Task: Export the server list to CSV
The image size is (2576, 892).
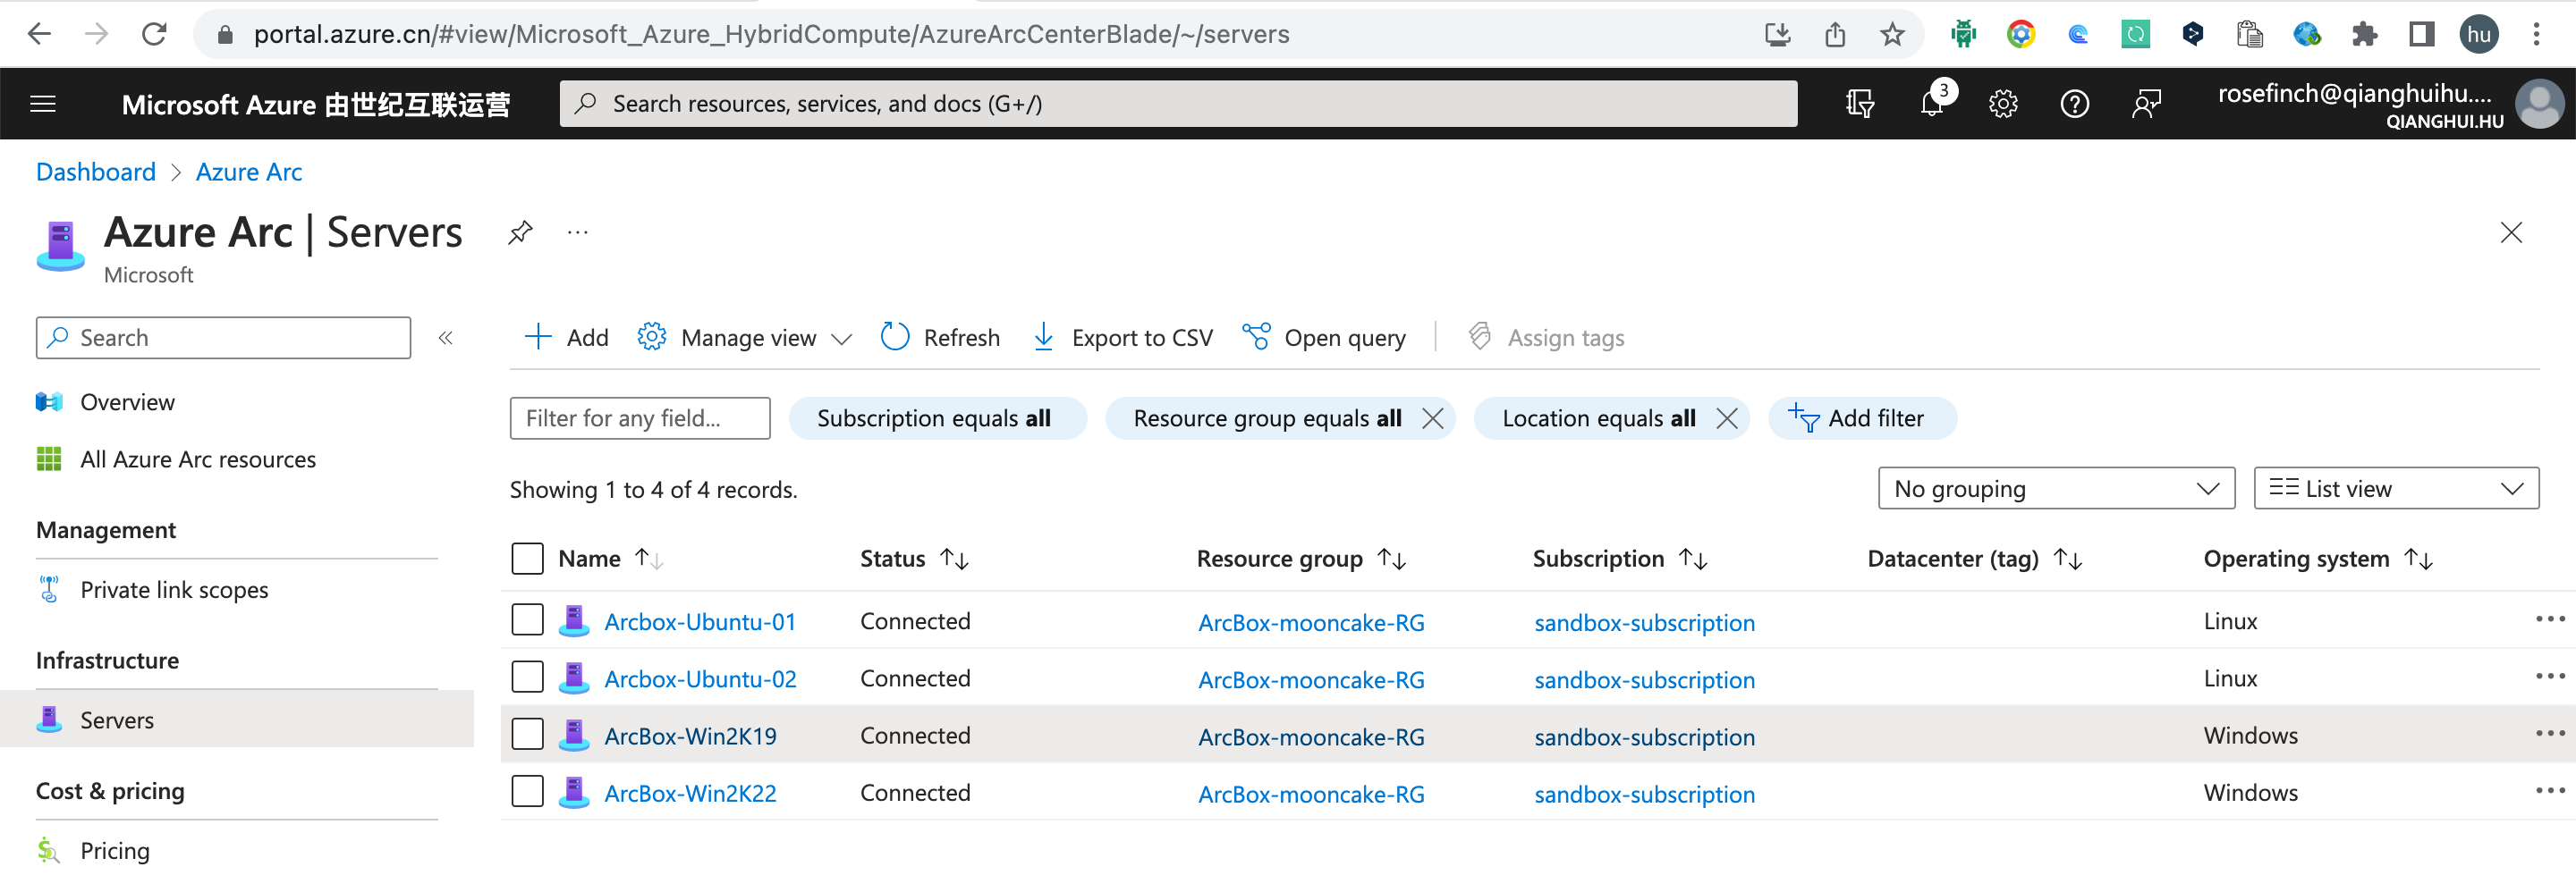Action: (1121, 337)
